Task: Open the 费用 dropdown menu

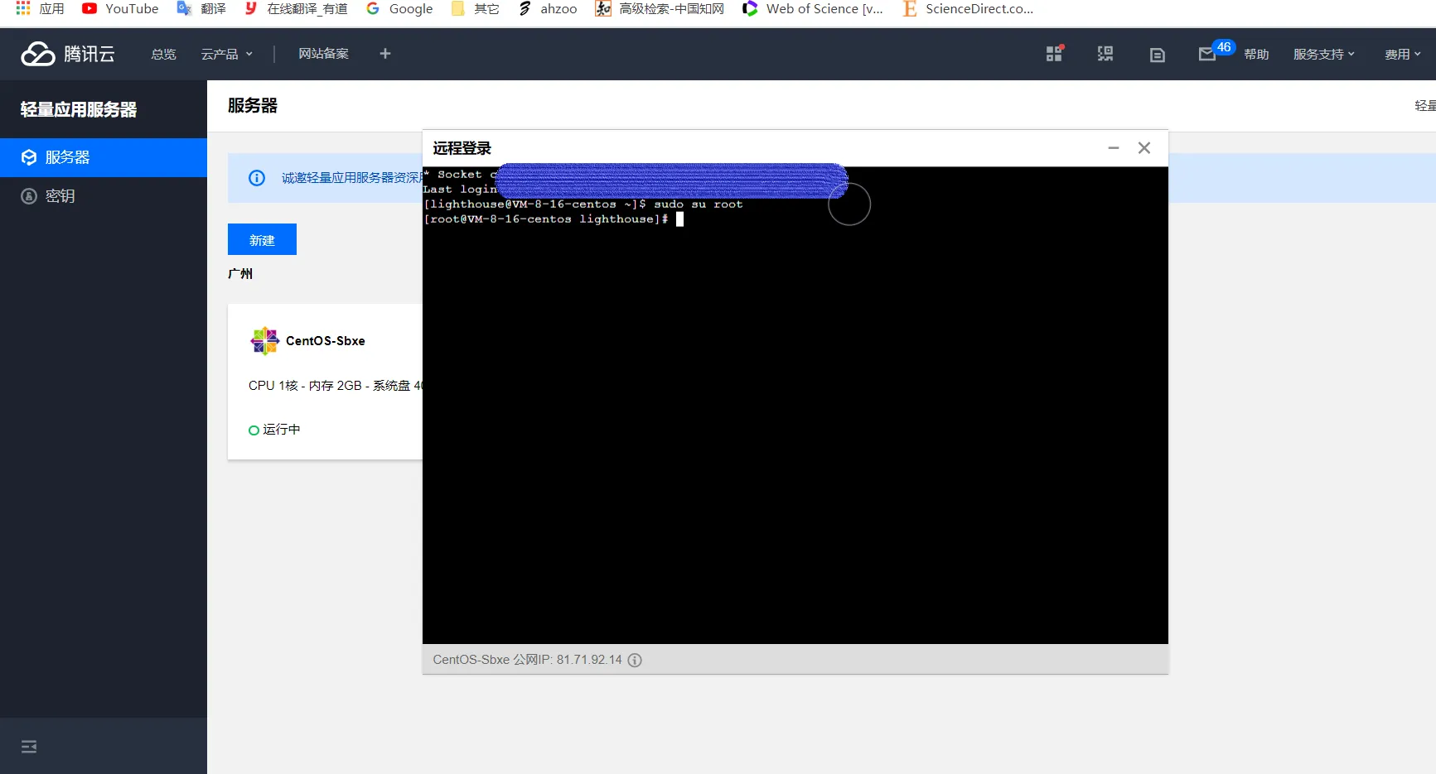Action: (1402, 55)
